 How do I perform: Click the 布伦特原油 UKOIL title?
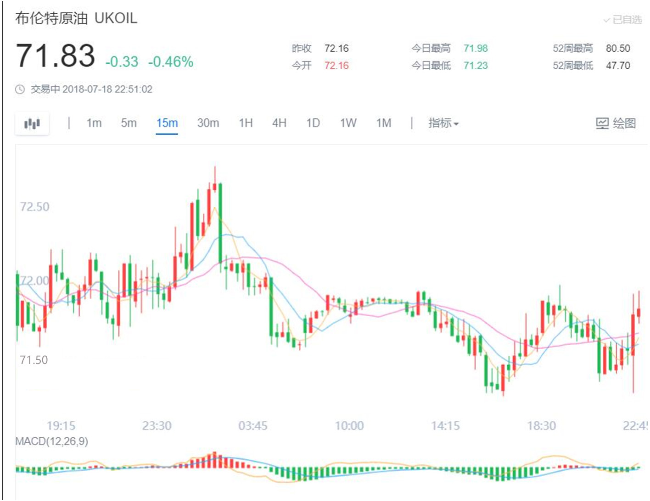coord(76,18)
